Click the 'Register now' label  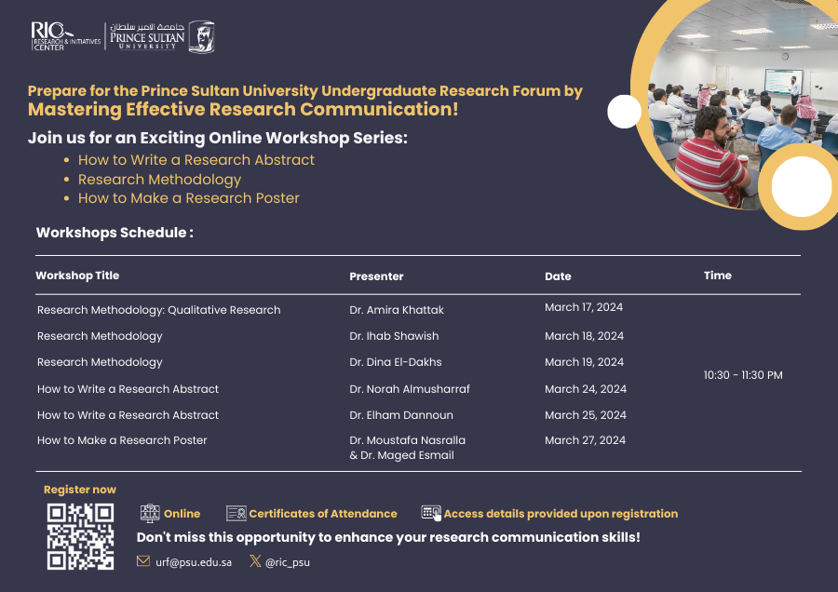click(80, 490)
